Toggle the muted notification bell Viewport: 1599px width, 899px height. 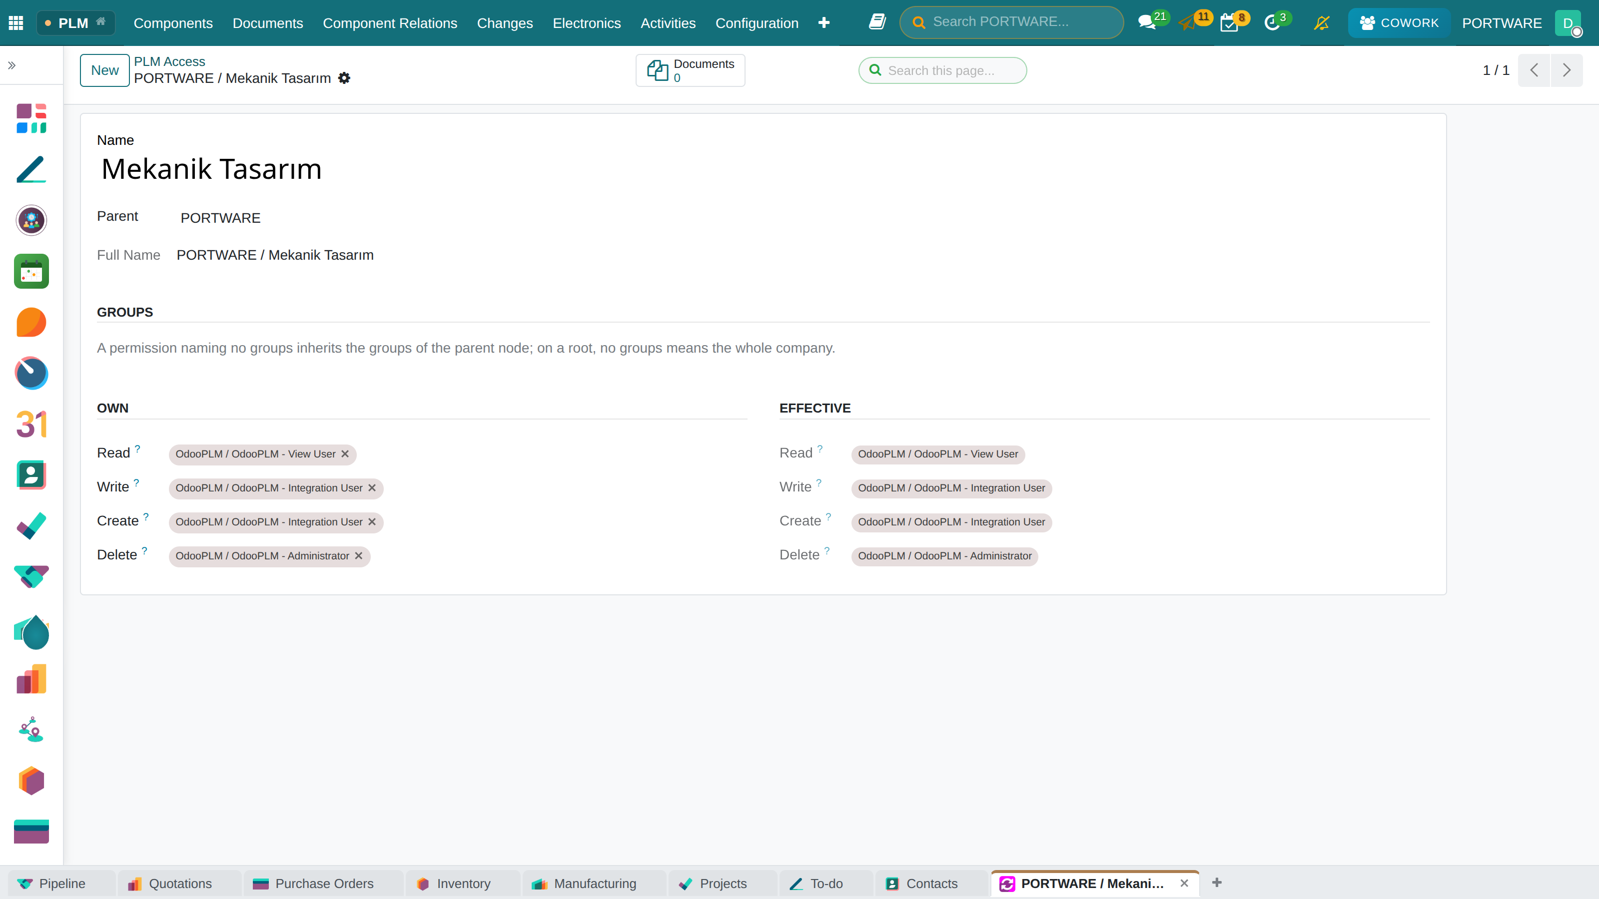tap(1322, 23)
